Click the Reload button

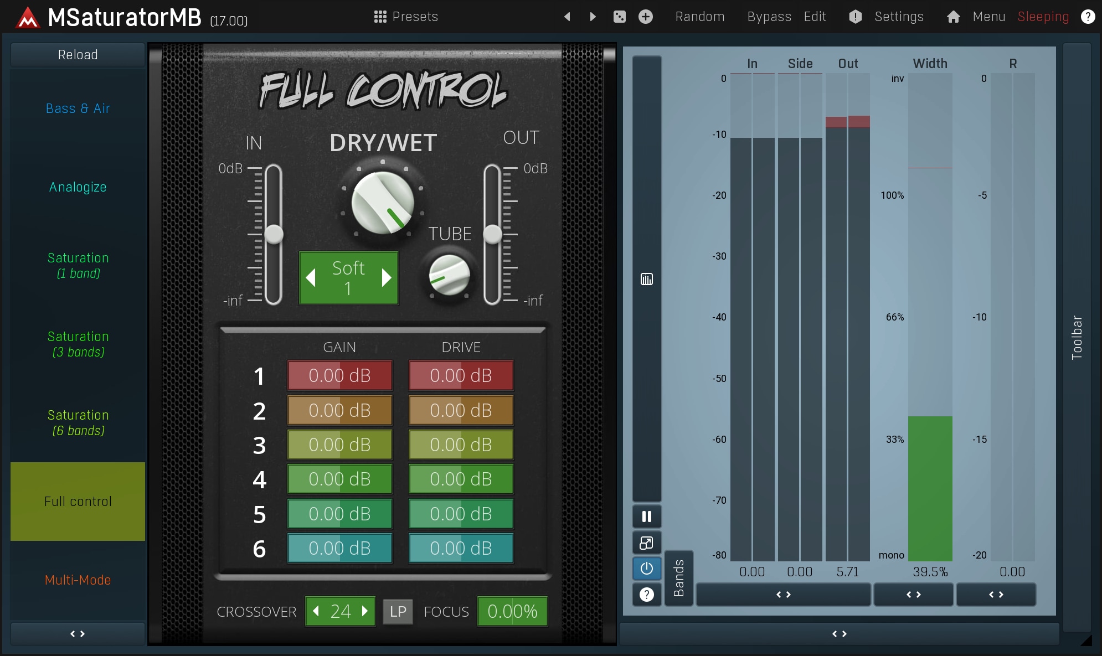[x=78, y=55]
